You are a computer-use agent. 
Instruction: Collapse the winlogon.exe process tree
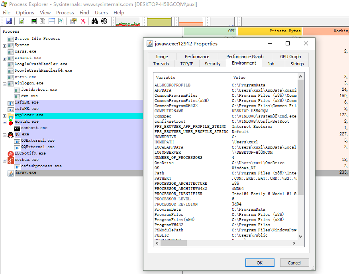pyautogui.click(x=5, y=84)
